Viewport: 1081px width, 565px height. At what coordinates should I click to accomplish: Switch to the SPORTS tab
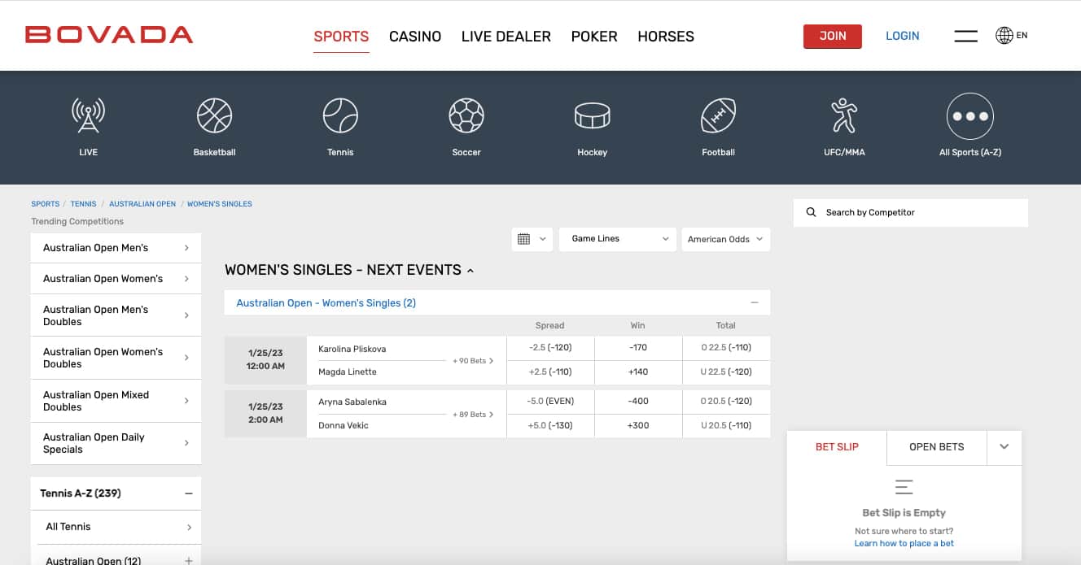(341, 37)
